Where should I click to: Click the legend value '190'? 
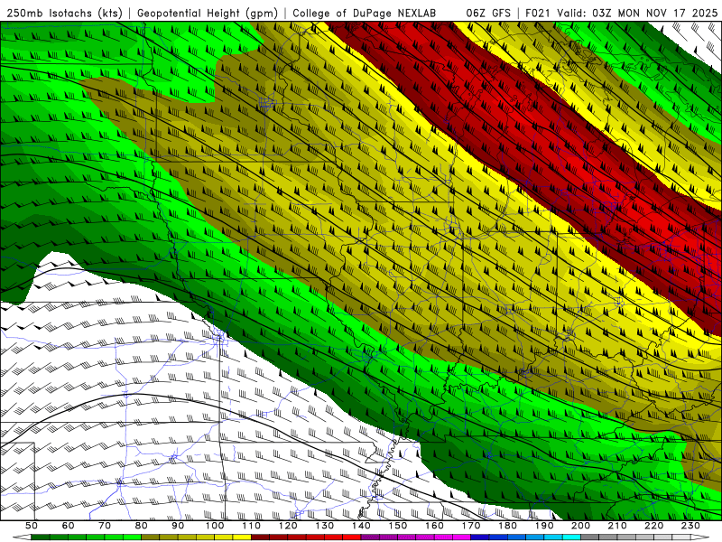click(545, 526)
